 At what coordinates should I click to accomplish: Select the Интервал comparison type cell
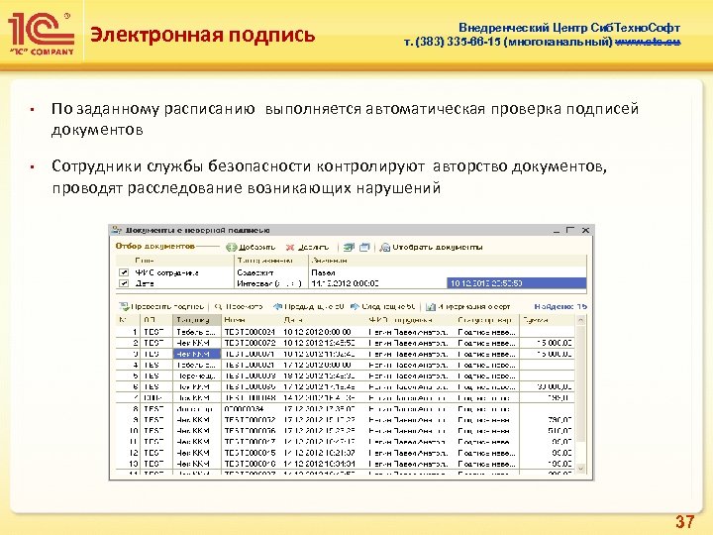click(271, 283)
